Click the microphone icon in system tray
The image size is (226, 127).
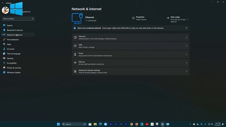[x=205, y=124]
